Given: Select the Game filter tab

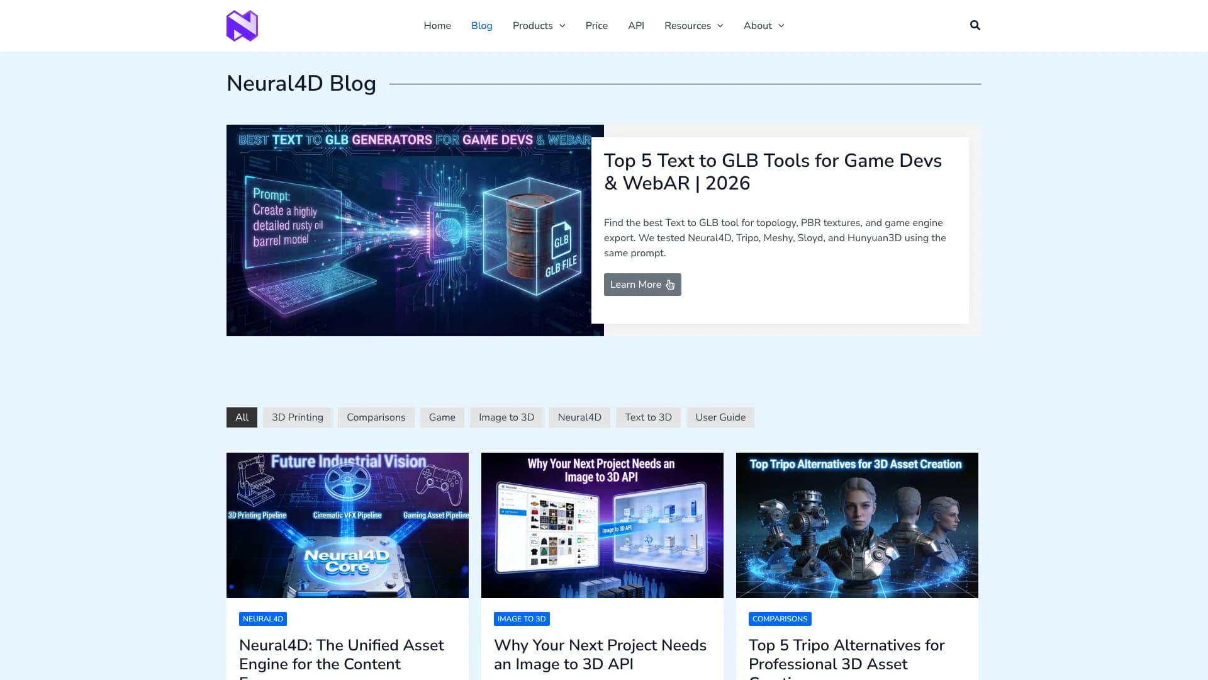Looking at the screenshot, I should click(x=442, y=417).
